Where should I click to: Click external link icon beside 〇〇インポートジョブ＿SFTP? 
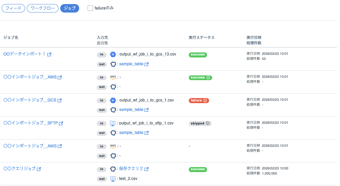61,123
